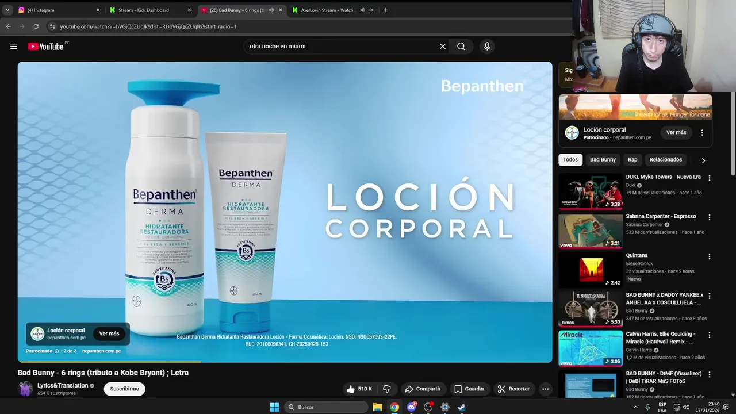Screen dimensions: 736x414
Task: Show hidden system tray icons chevron
Action: [x=635, y=407]
